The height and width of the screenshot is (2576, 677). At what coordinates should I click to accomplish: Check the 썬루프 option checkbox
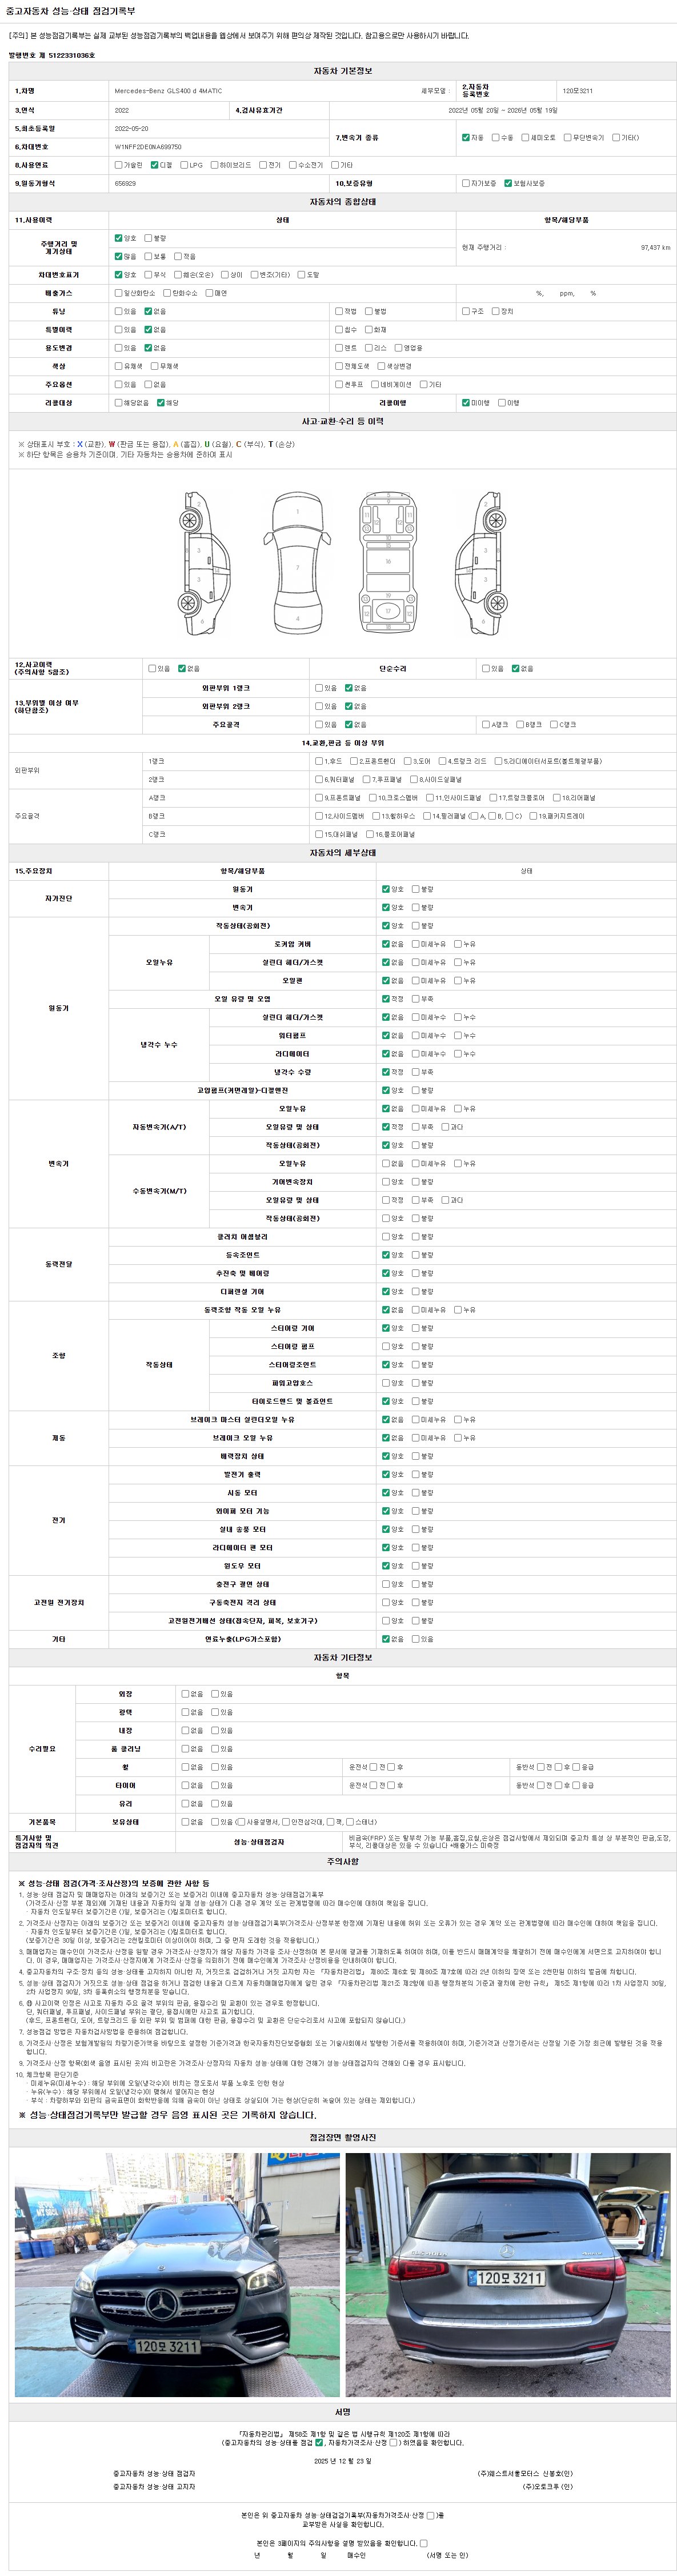tap(339, 384)
